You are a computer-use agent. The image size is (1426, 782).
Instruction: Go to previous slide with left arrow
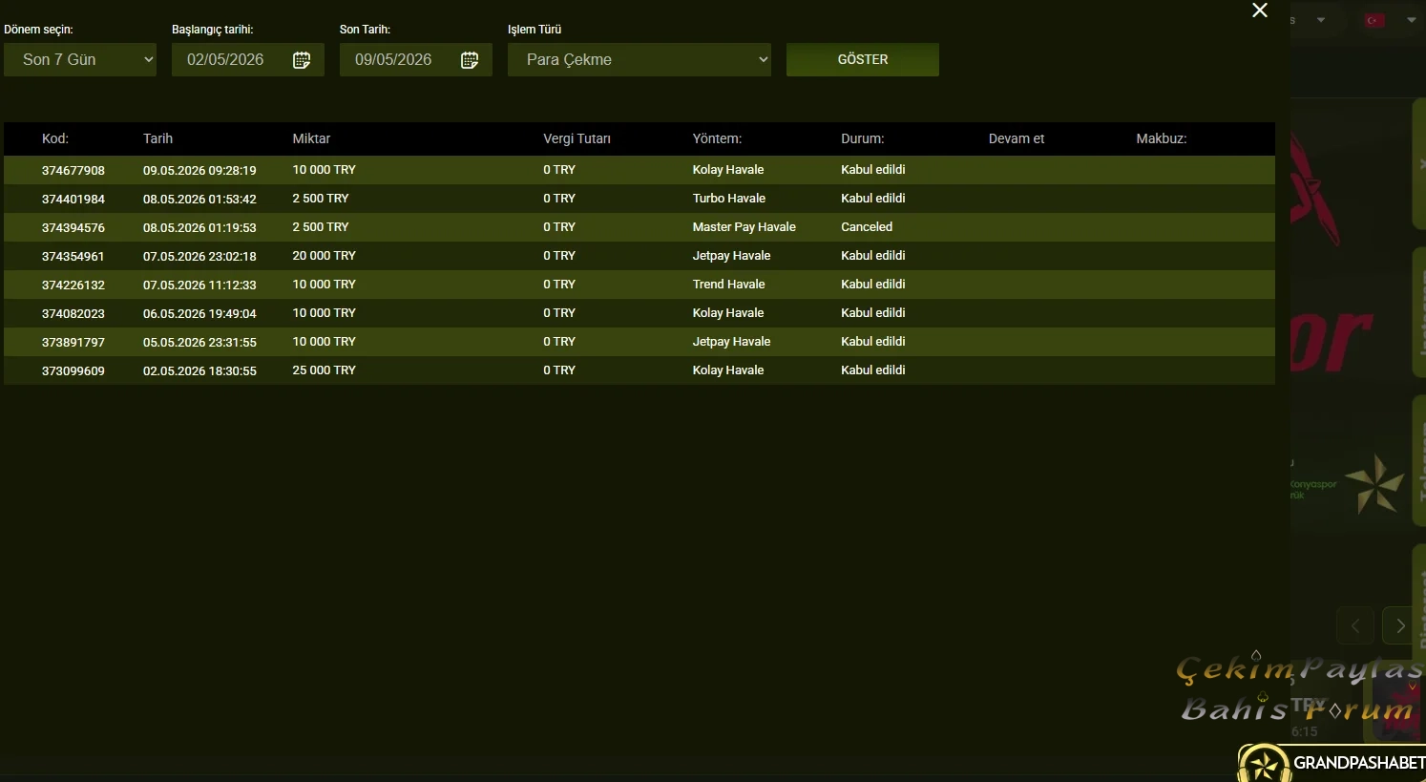pyautogui.click(x=1355, y=626)
